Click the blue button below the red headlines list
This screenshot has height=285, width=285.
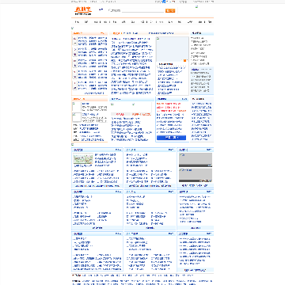(x=171, y=138)
